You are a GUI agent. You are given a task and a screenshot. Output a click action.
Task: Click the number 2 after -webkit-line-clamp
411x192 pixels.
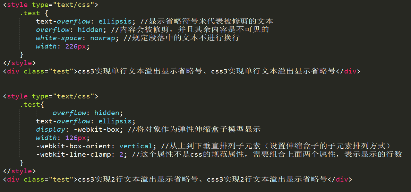121,155
